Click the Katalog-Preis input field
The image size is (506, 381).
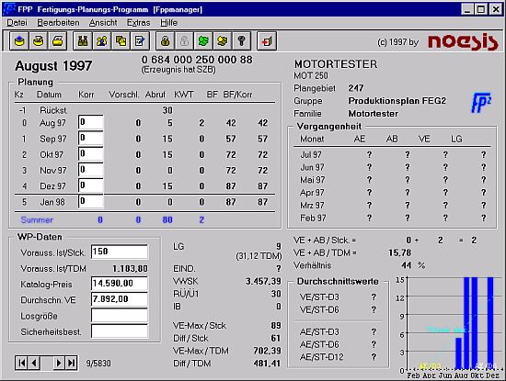(120, 284)
